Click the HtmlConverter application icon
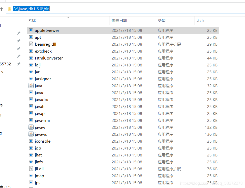Screen dimensions: 245x188 31,58
